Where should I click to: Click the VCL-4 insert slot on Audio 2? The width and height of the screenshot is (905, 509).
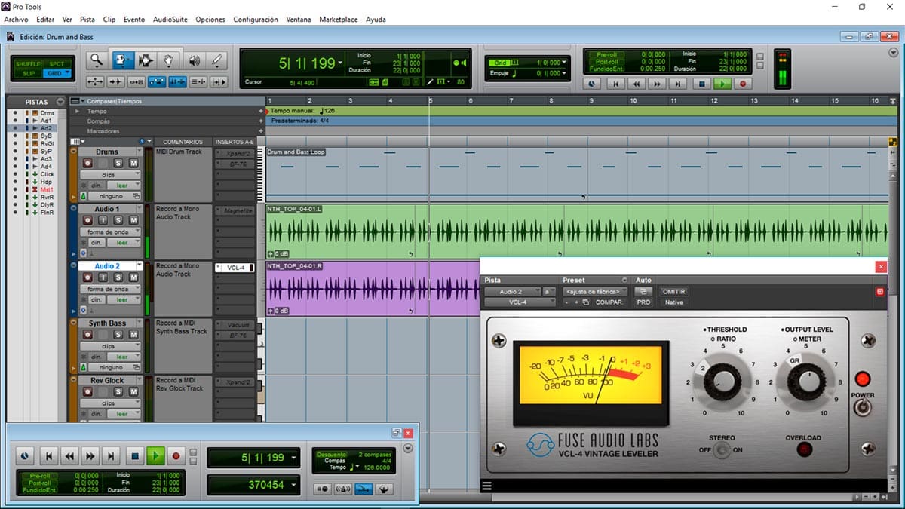tap(235, 268)
